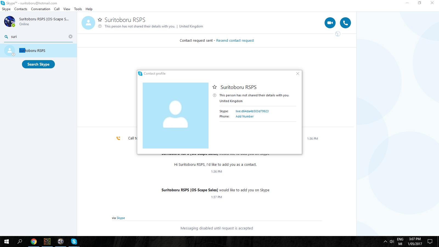Click the United Kingdom text in conversation header
The height and width of the screenshot is (247, 439).
(x=191, y=26)
